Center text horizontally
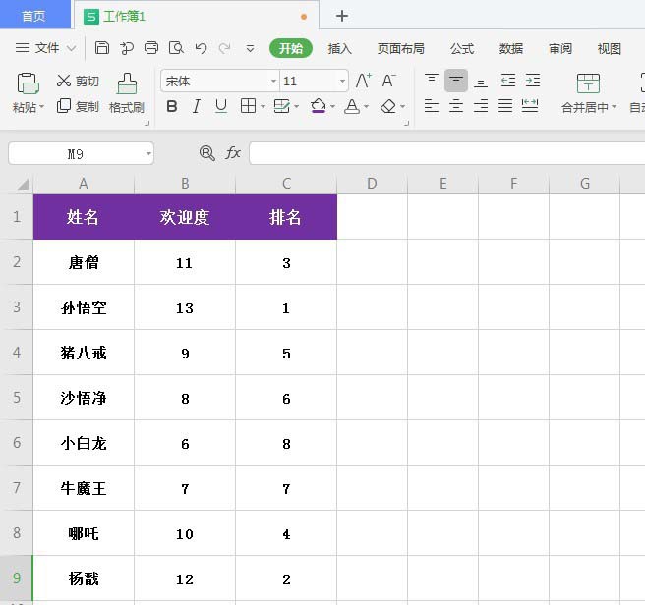Image resolution: width=645 pixels, height=605 pixels. (x=456, y=106)
